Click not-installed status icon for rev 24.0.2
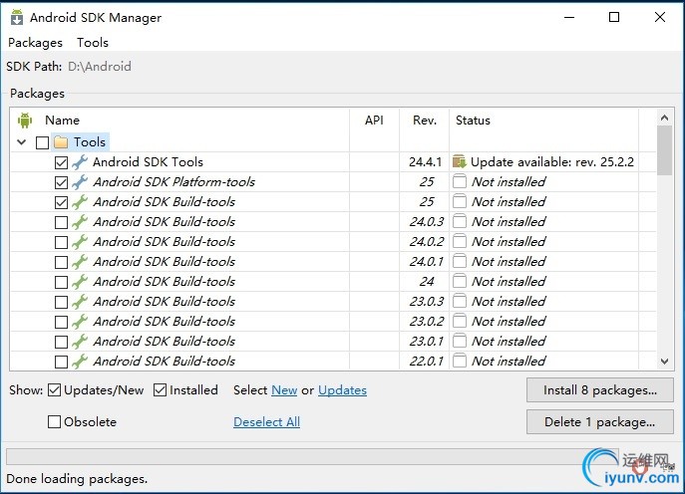The image size is (685, 494). [459, 241]
